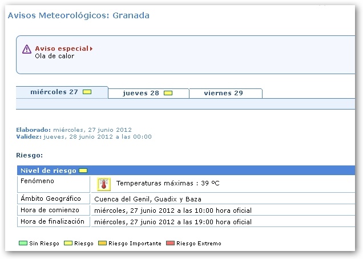Click the warning triangle icon
Viewport: 363px width, 259px height.
(x=27, y=50)
